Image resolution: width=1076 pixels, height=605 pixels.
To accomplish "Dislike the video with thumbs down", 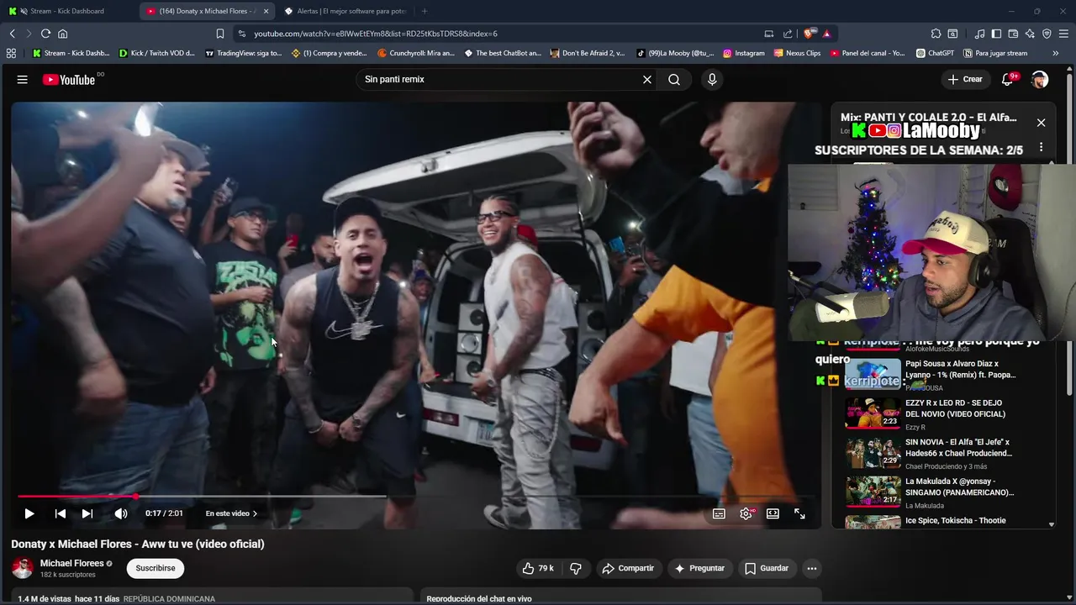I will (575, 568).
